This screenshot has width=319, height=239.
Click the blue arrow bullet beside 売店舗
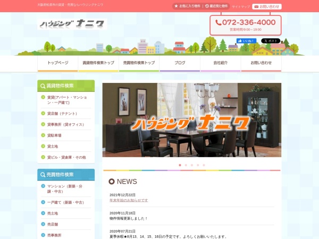(43, 224)
